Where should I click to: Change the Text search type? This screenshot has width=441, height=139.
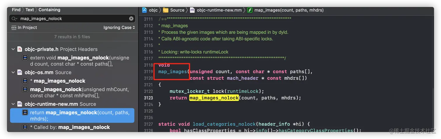click(29, 10)
